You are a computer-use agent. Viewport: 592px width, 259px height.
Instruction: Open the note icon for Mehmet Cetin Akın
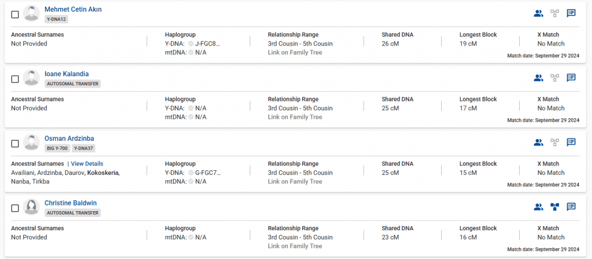click(x=571, y=13)
